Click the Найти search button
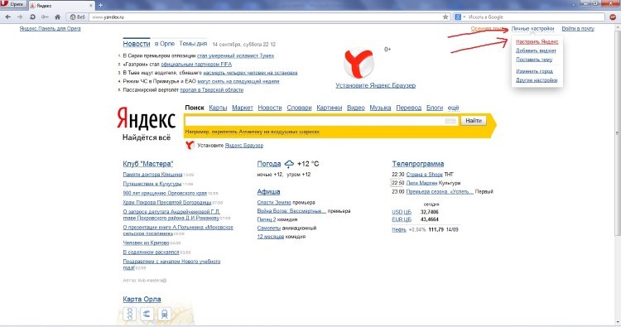The width and height of the screenshot is (621, 327). click(x=474, y=121)
